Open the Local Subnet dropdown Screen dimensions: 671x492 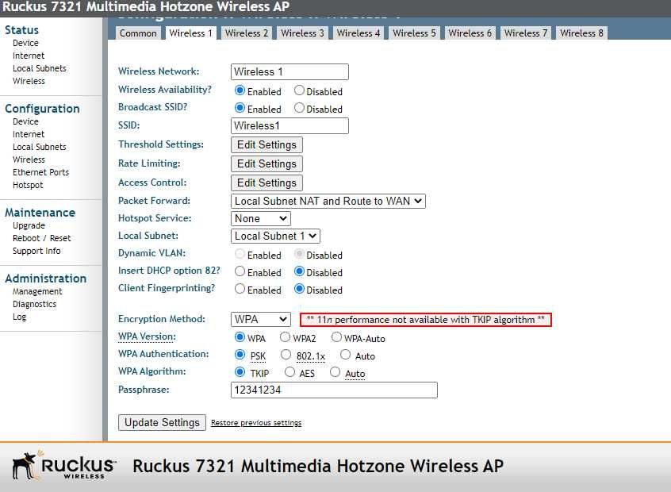coord(275,236)
